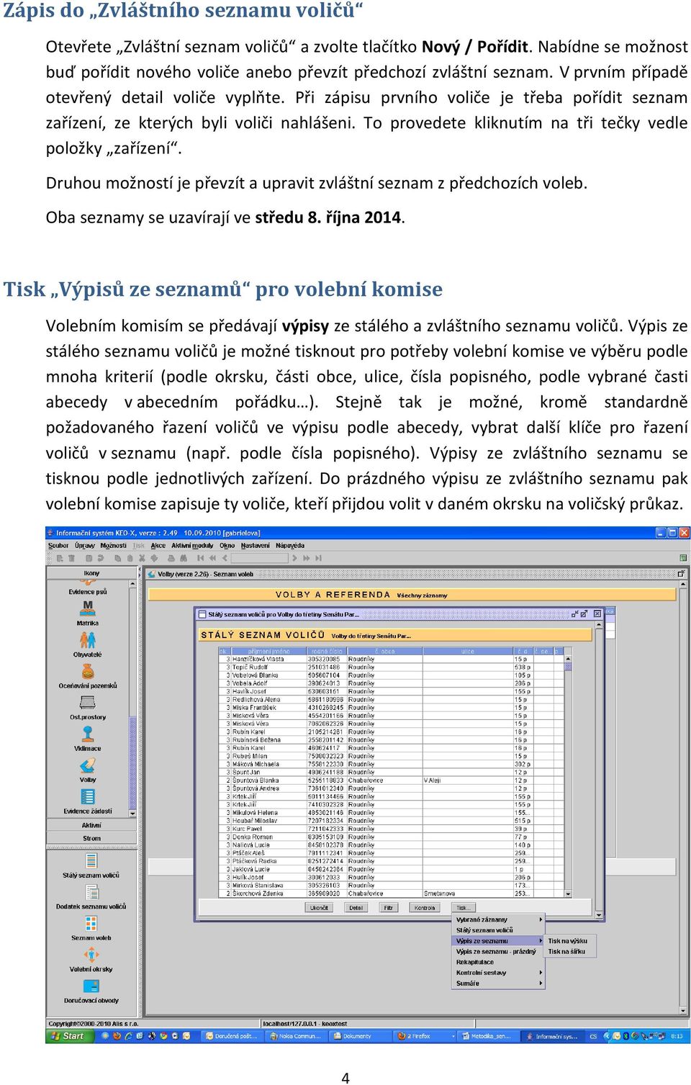Open the Oceňování pozemků module icon
Screen dimensions: 691x1085
click(88, 671)
